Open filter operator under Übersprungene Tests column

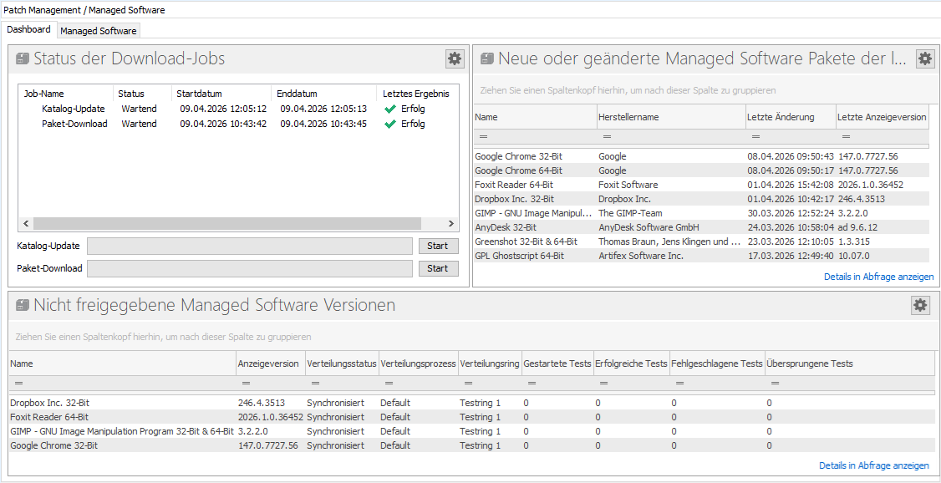(x=775, y=383)
